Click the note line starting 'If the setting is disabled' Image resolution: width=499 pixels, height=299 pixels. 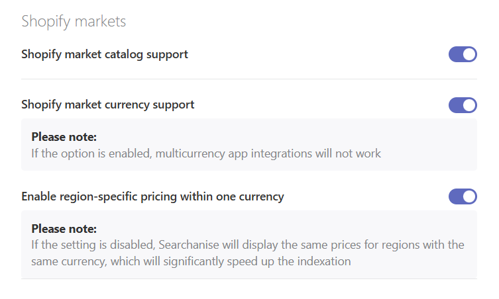[247, 245]
